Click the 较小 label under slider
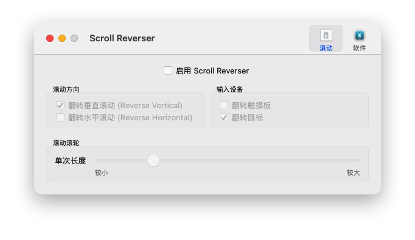415x240 pixels. (x=102, y=173)
